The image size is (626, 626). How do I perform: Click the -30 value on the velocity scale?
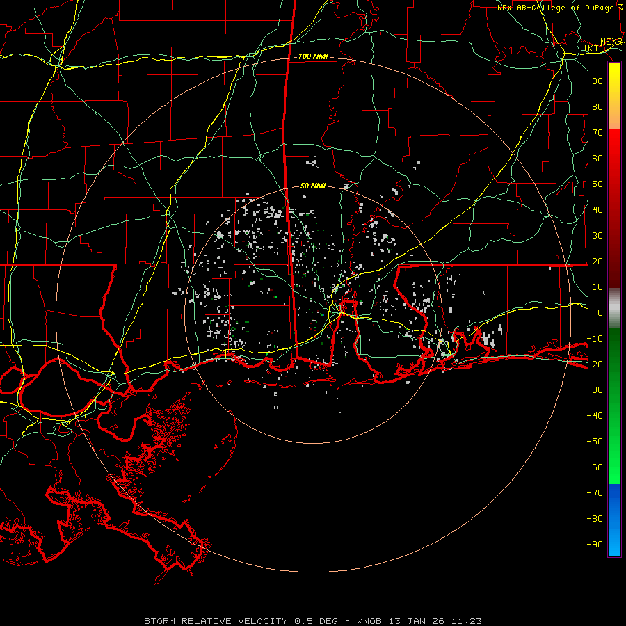[595, 390]
